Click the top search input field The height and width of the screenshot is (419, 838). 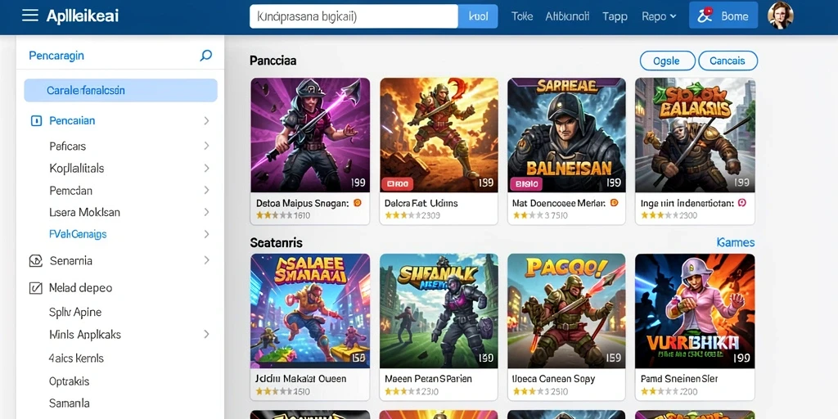pyautogui.click(x=354, y=16)
